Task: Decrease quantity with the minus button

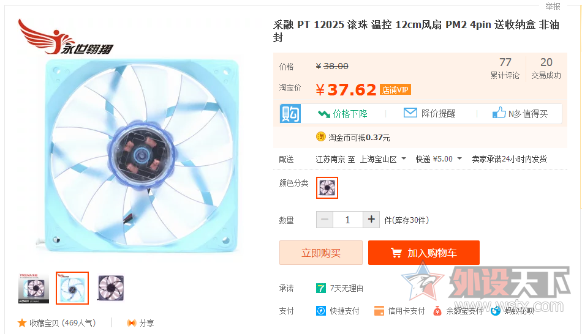Action: [325, 220]
